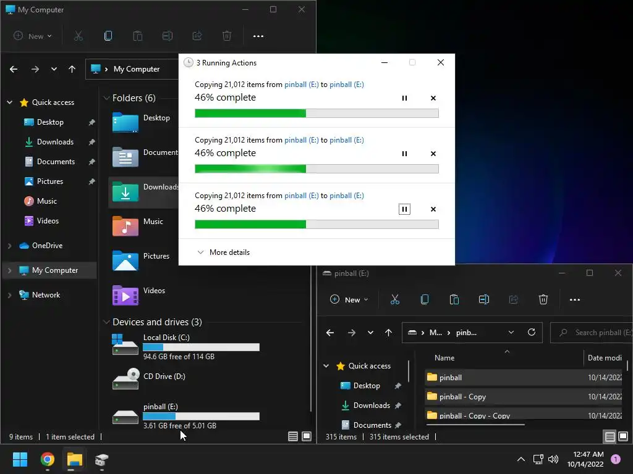Open recent locations chevron in My Computer
The width and height of the screenshot is (633, 474).
pos(54,69)
